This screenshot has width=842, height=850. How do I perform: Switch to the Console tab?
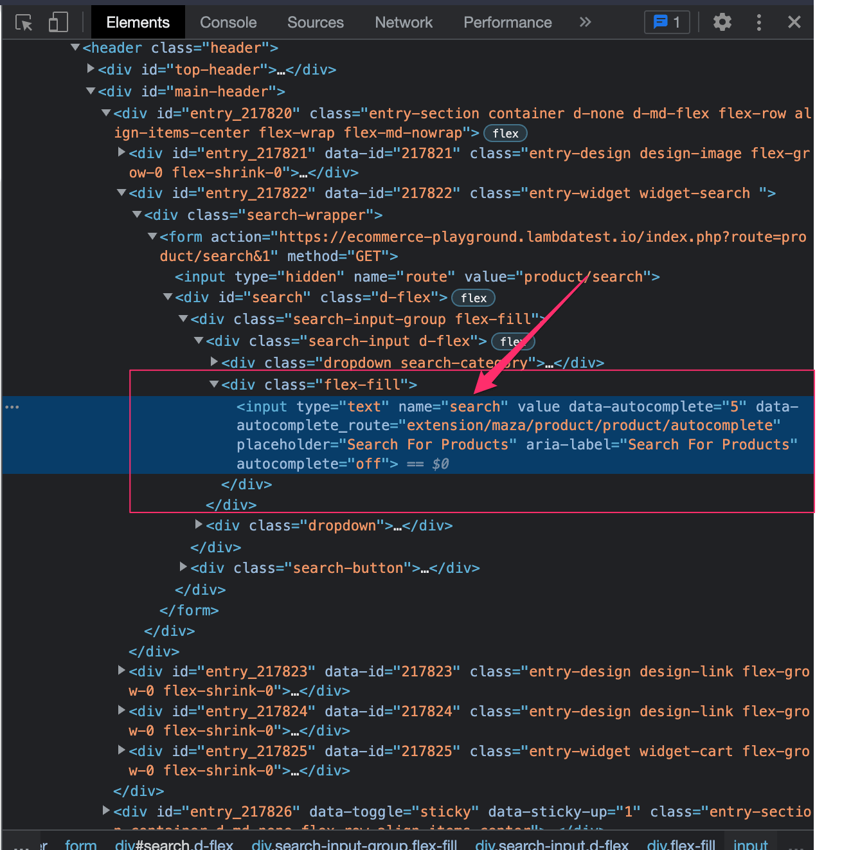click(228, 22)
